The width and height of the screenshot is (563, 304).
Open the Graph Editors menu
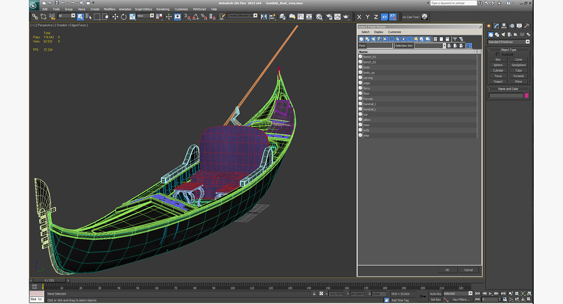(143, 9)
